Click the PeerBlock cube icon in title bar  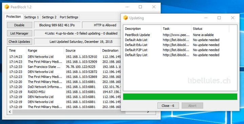tap(7, 7)
